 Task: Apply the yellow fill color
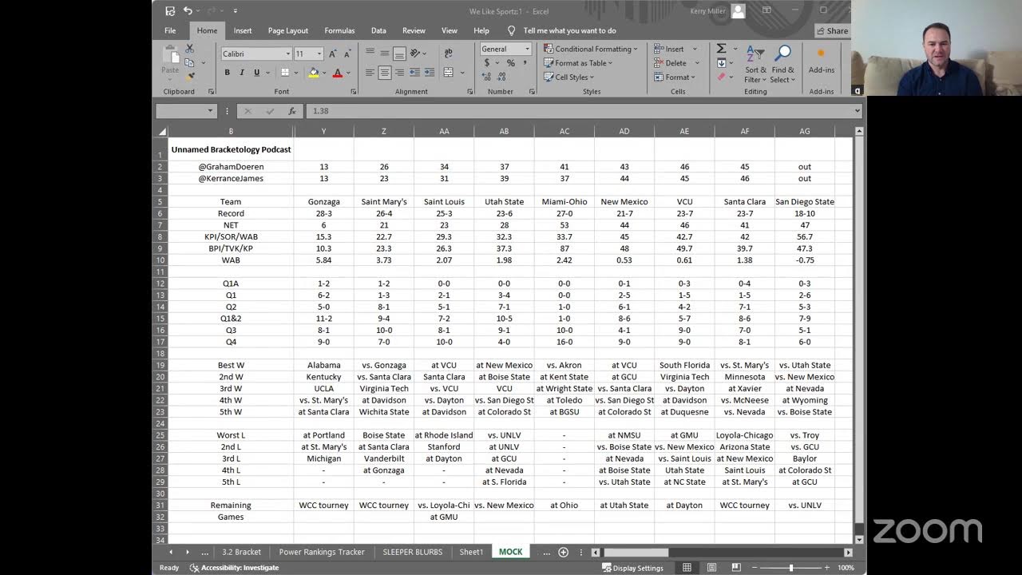(313, 73)
